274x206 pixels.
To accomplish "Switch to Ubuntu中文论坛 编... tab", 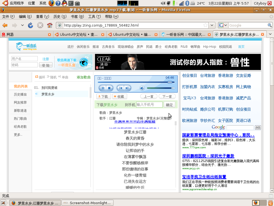I will tap(133, 35).
